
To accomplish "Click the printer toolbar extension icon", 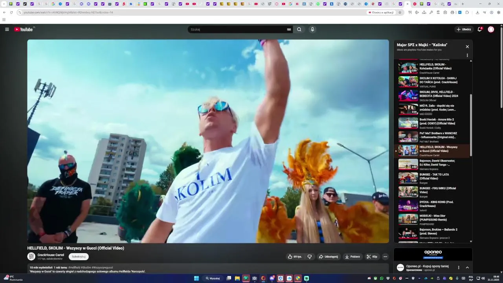I will point(452,12).
